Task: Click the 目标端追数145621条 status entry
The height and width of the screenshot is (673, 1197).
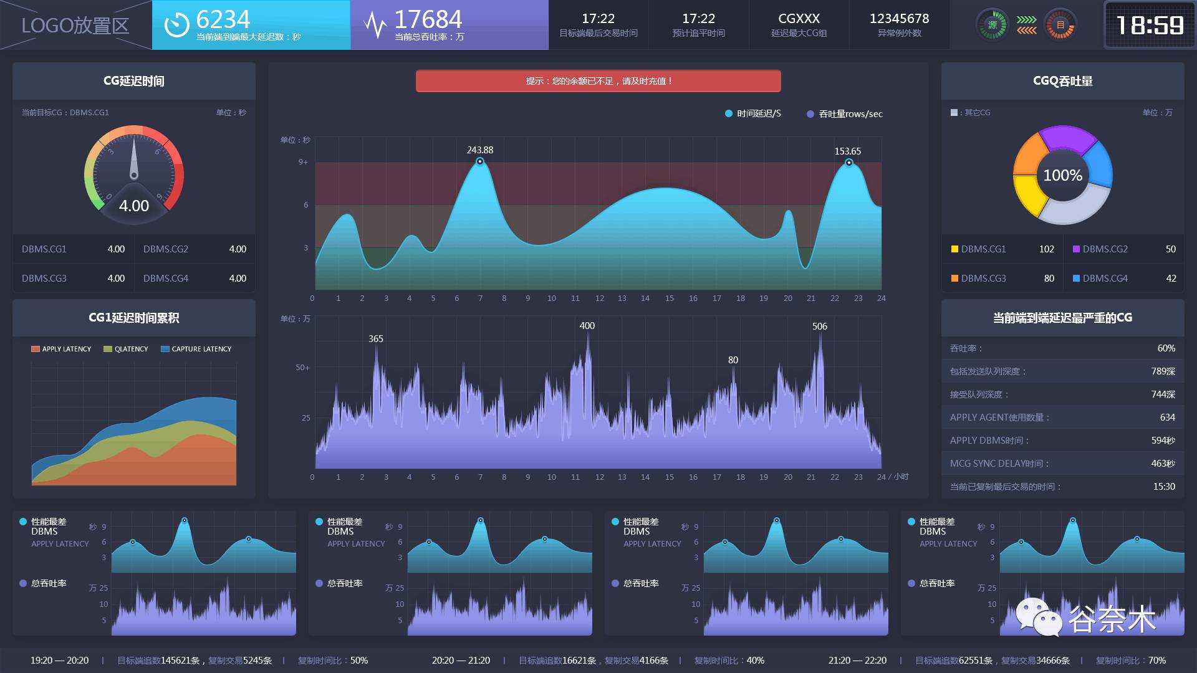Action: click(x=158, y=661)
